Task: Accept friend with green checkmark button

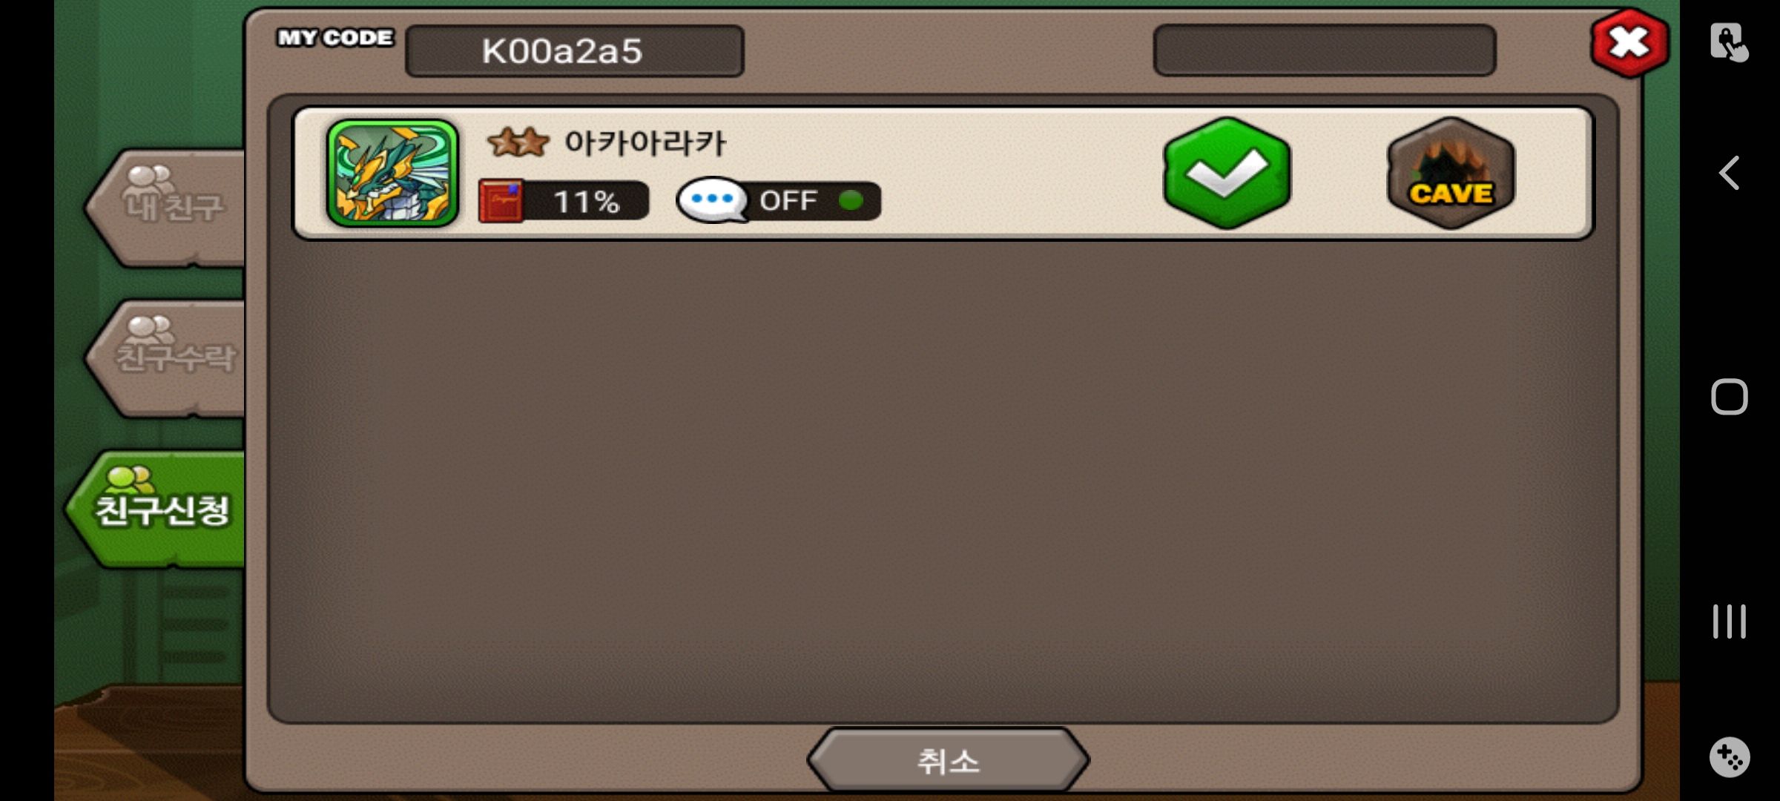Action: (1227, 173)
